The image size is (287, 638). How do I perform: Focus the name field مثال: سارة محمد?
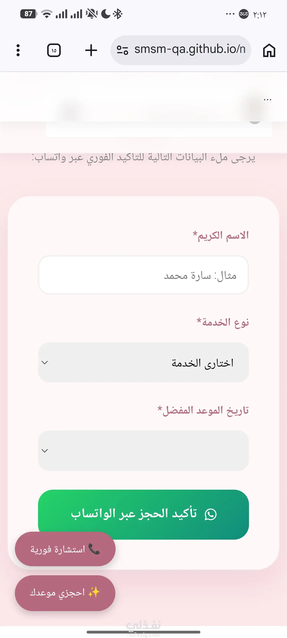pos(143,275)
